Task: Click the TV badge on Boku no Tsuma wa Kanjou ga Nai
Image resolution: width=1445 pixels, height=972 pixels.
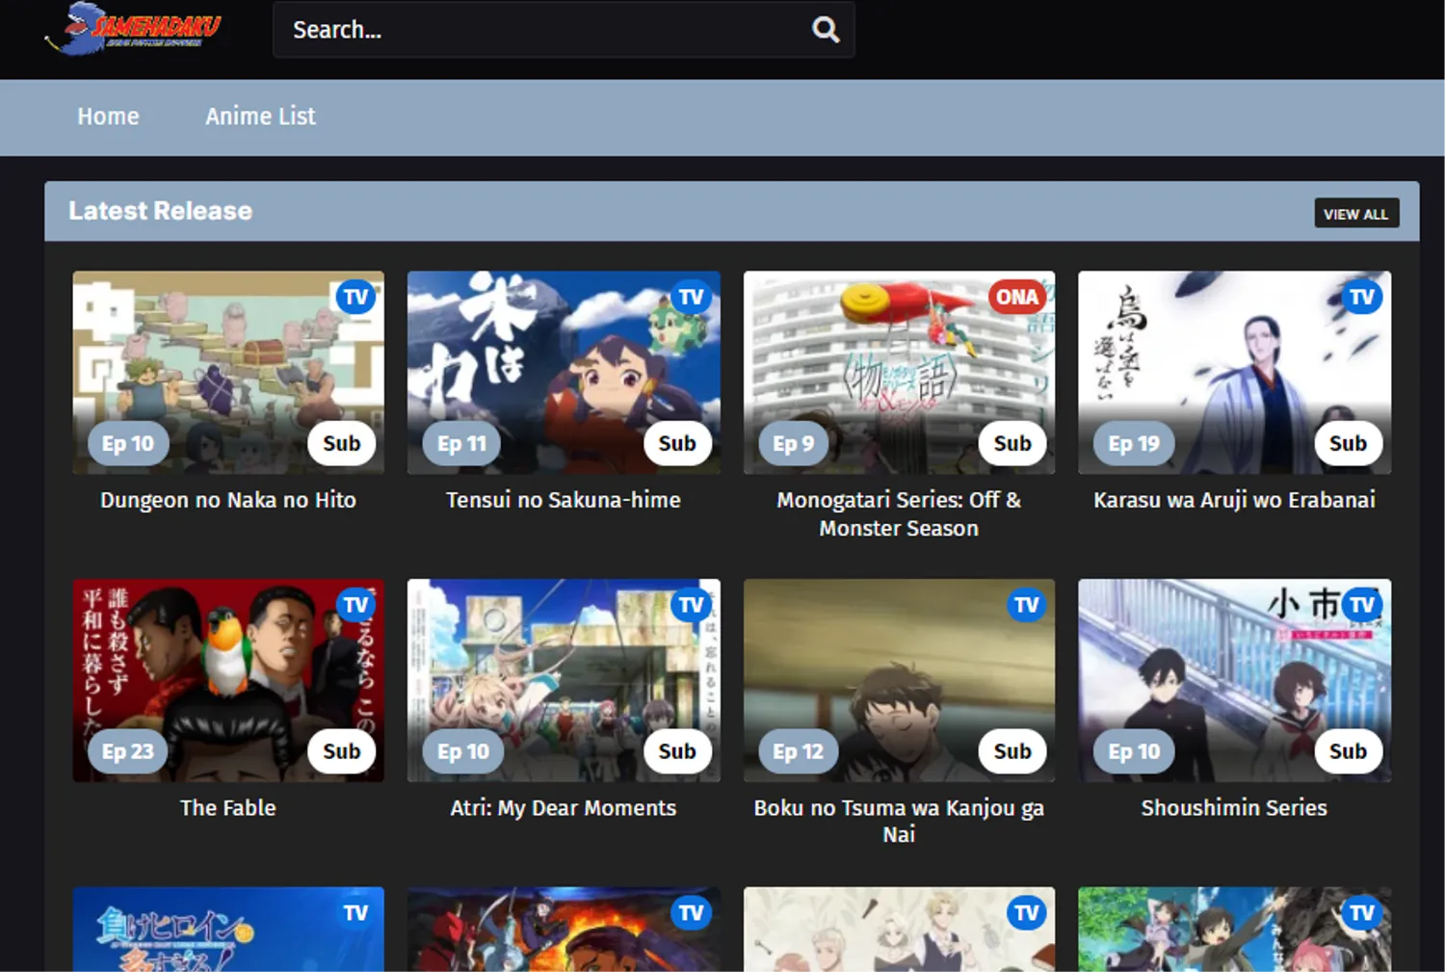Action: 1027,605
